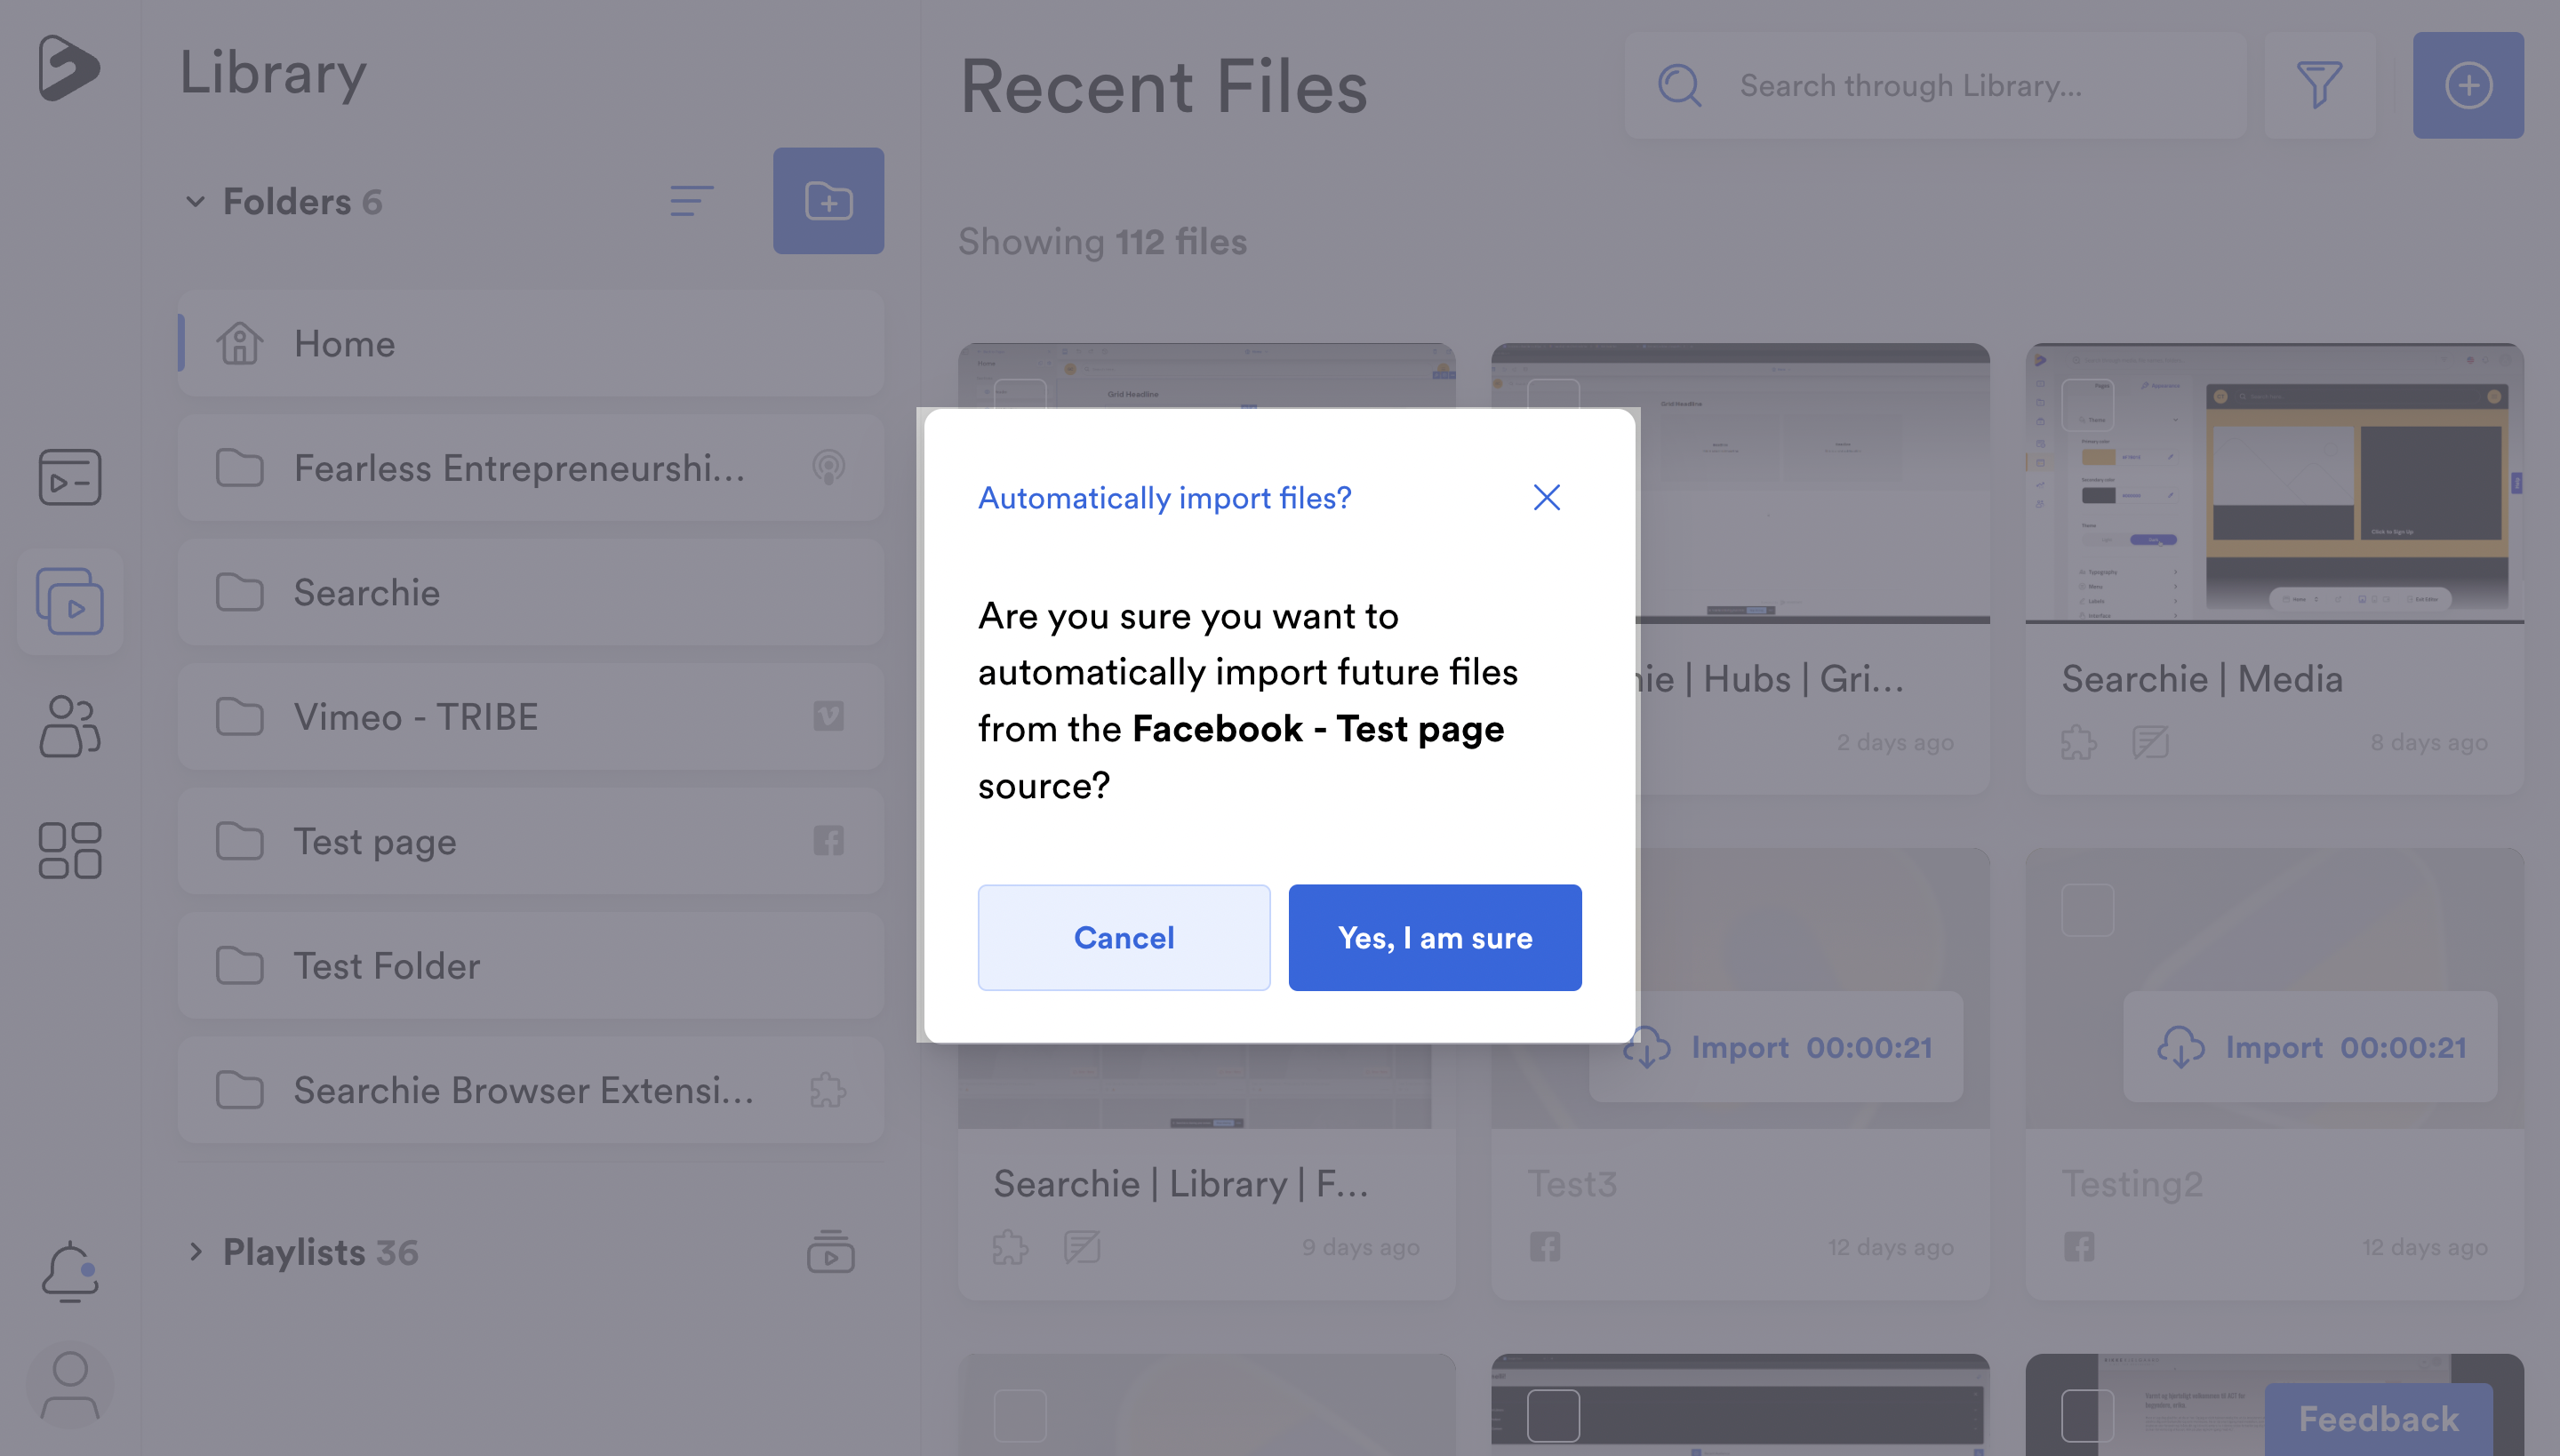
Task: Click the Searchie logo icon
Action: [69, 68]
